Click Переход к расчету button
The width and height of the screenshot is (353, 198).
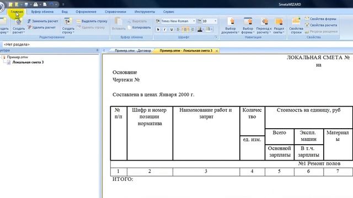(264, 26)
